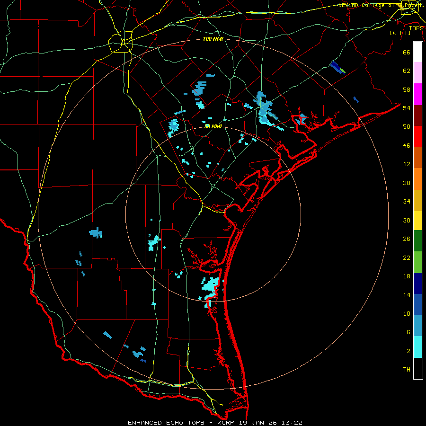Click the "100 NMI" range ring label
The width and height of the screenshot is (426, 426).
[x=213, y=39]
